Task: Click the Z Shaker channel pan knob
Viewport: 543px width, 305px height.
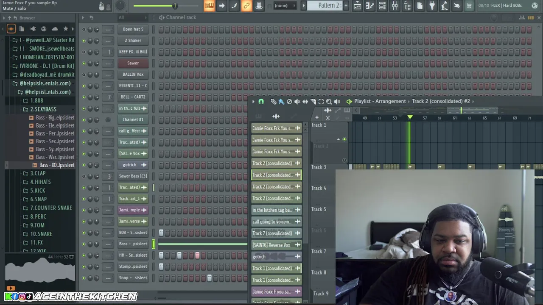Action: [x=90, y=41]
